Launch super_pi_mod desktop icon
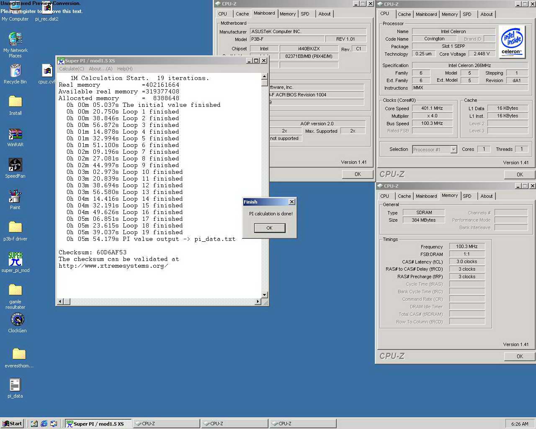The width and height of the screenshot is (536, 429). (x=15, y=262)
